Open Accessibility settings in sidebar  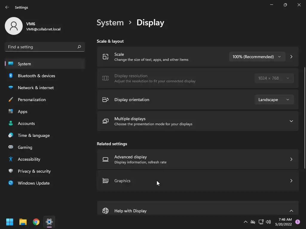click(45, 159)
